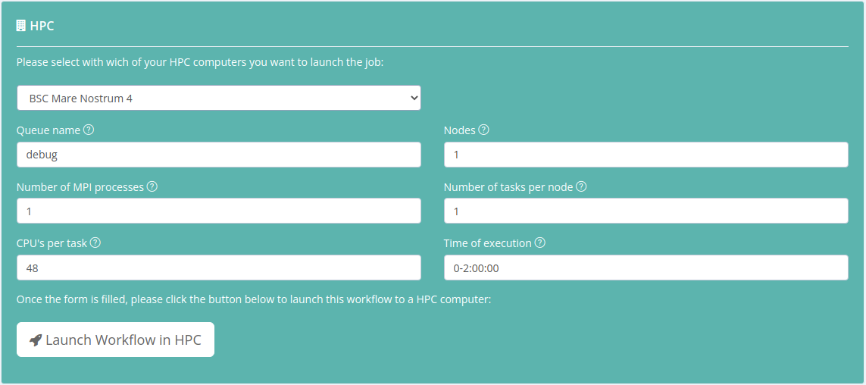This screenshot has height=385, width=866.
Task: Click the building icon beside HPC heading
Action: [x=21, y=26]
